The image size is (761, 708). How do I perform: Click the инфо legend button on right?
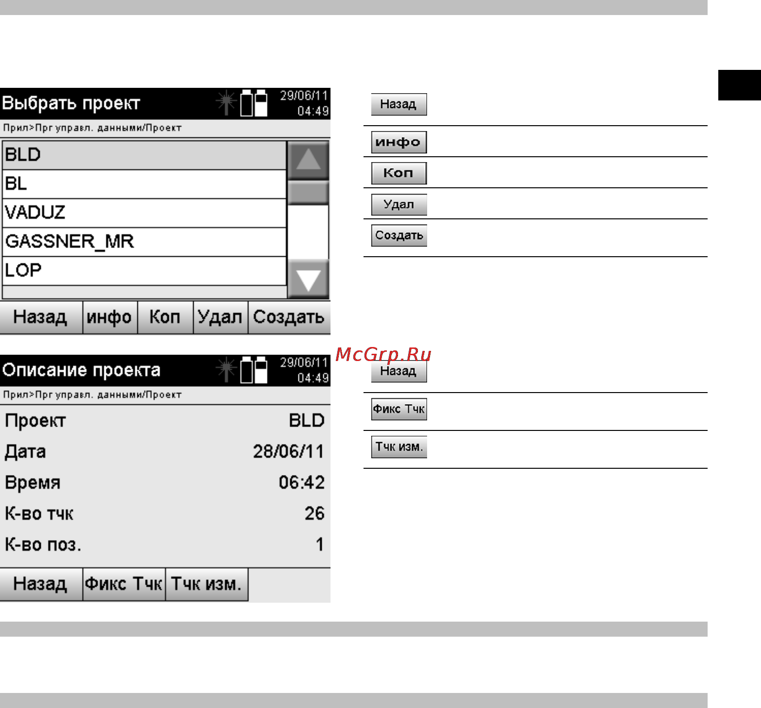(399, 142)
